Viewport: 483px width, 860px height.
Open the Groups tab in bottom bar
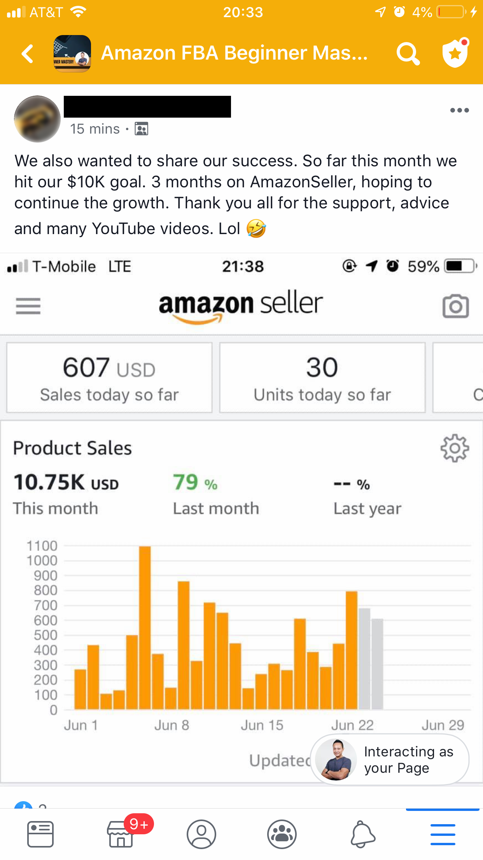click(x=282, y=834)
